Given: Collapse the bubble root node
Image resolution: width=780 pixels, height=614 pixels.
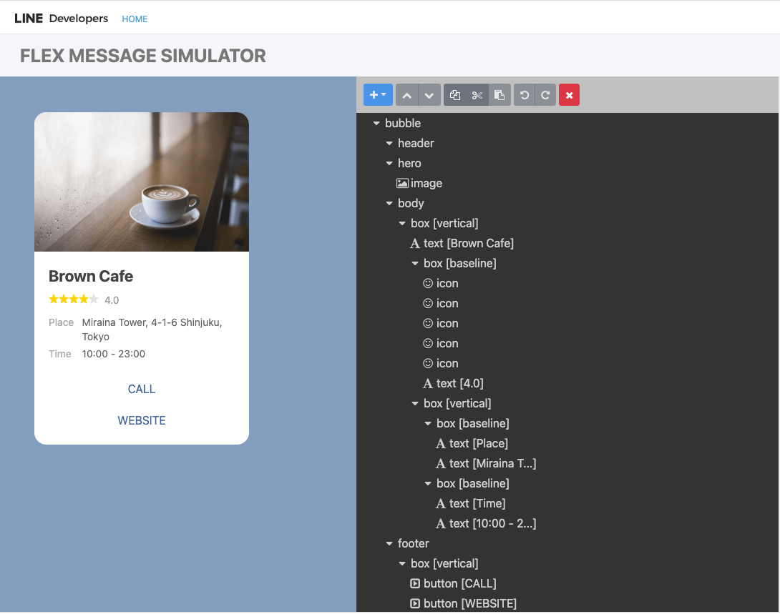Looking at the screenshot, I should [x=376, y=124].
